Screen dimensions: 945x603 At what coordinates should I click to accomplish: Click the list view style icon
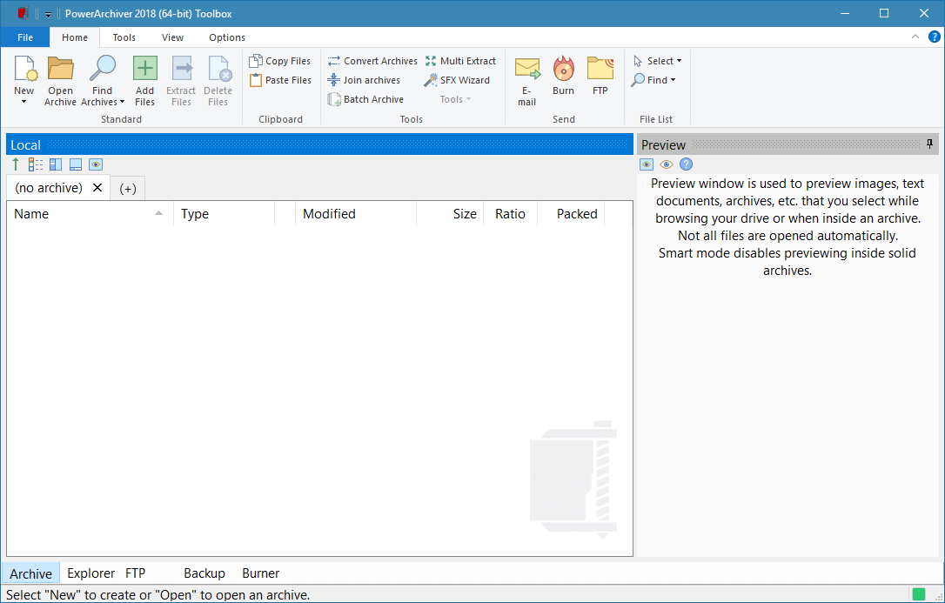pos(36,164)
